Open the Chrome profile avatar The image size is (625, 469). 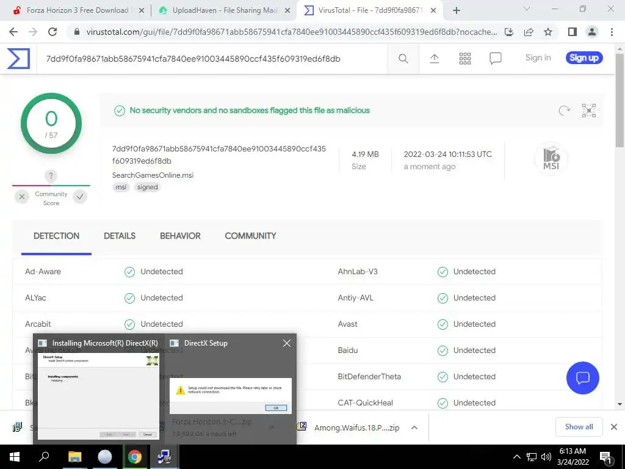point(592,32)
